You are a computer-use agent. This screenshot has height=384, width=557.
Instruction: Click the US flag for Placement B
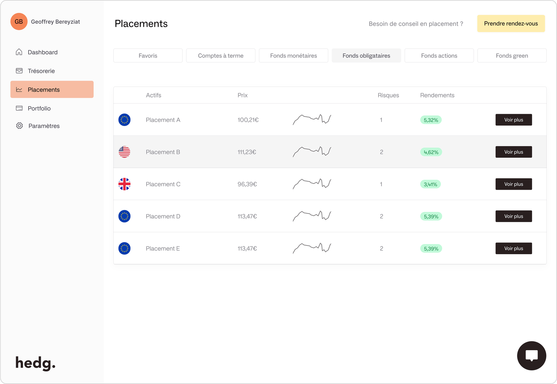click(x=124, y=152)
